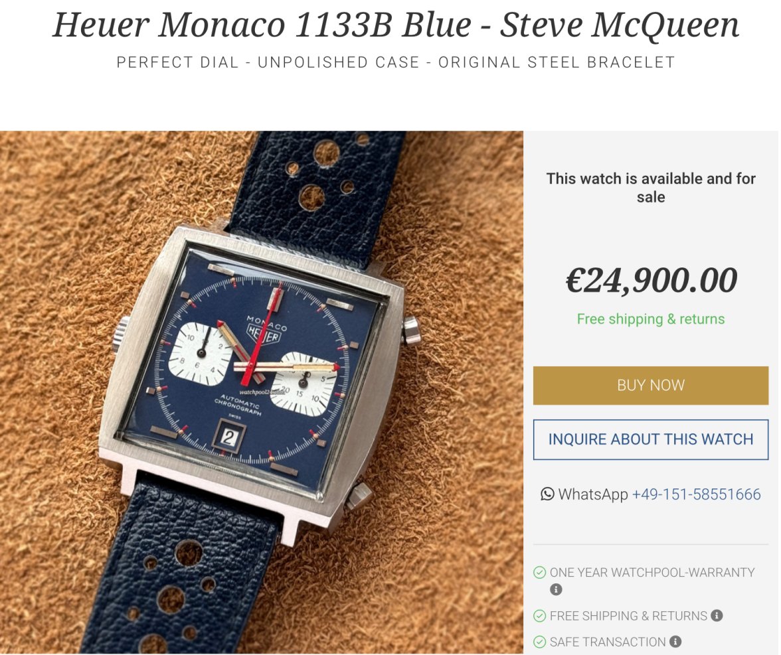781x655 pixels.
Task: Click info icon beside Free Shipping & Returns
Action: pyautogui.click(x=717, y=616)
